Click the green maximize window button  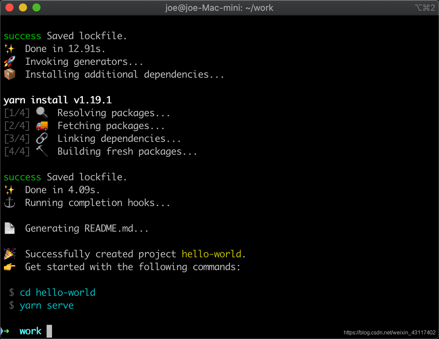(36, 7)
